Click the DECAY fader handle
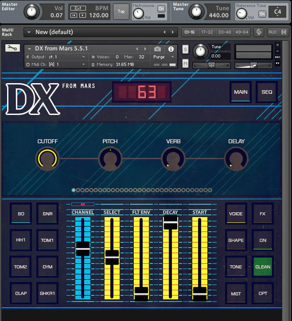 click(x=170, y=222)
